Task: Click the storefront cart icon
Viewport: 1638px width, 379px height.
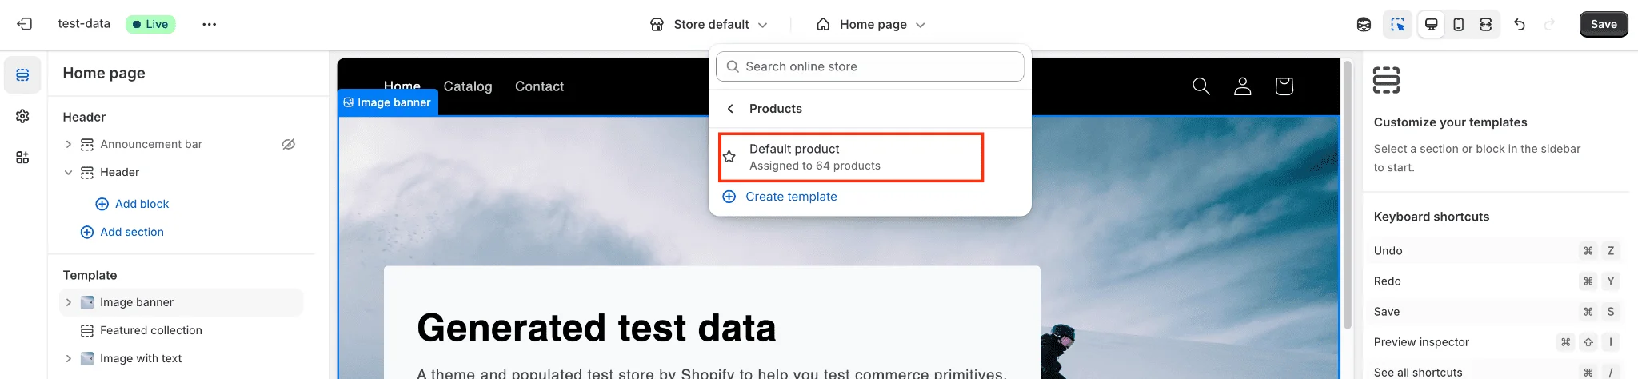Action: (1284, 86)
